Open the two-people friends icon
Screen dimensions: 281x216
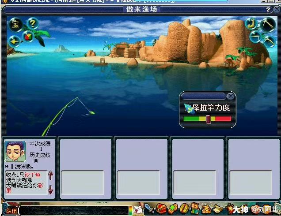195,209
